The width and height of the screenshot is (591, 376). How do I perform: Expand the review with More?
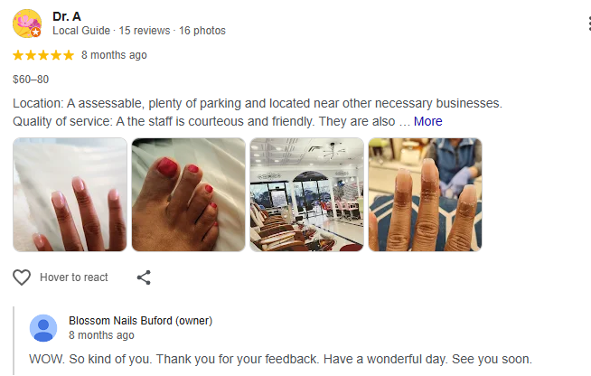pyautogui.click(x=428, y=121)
